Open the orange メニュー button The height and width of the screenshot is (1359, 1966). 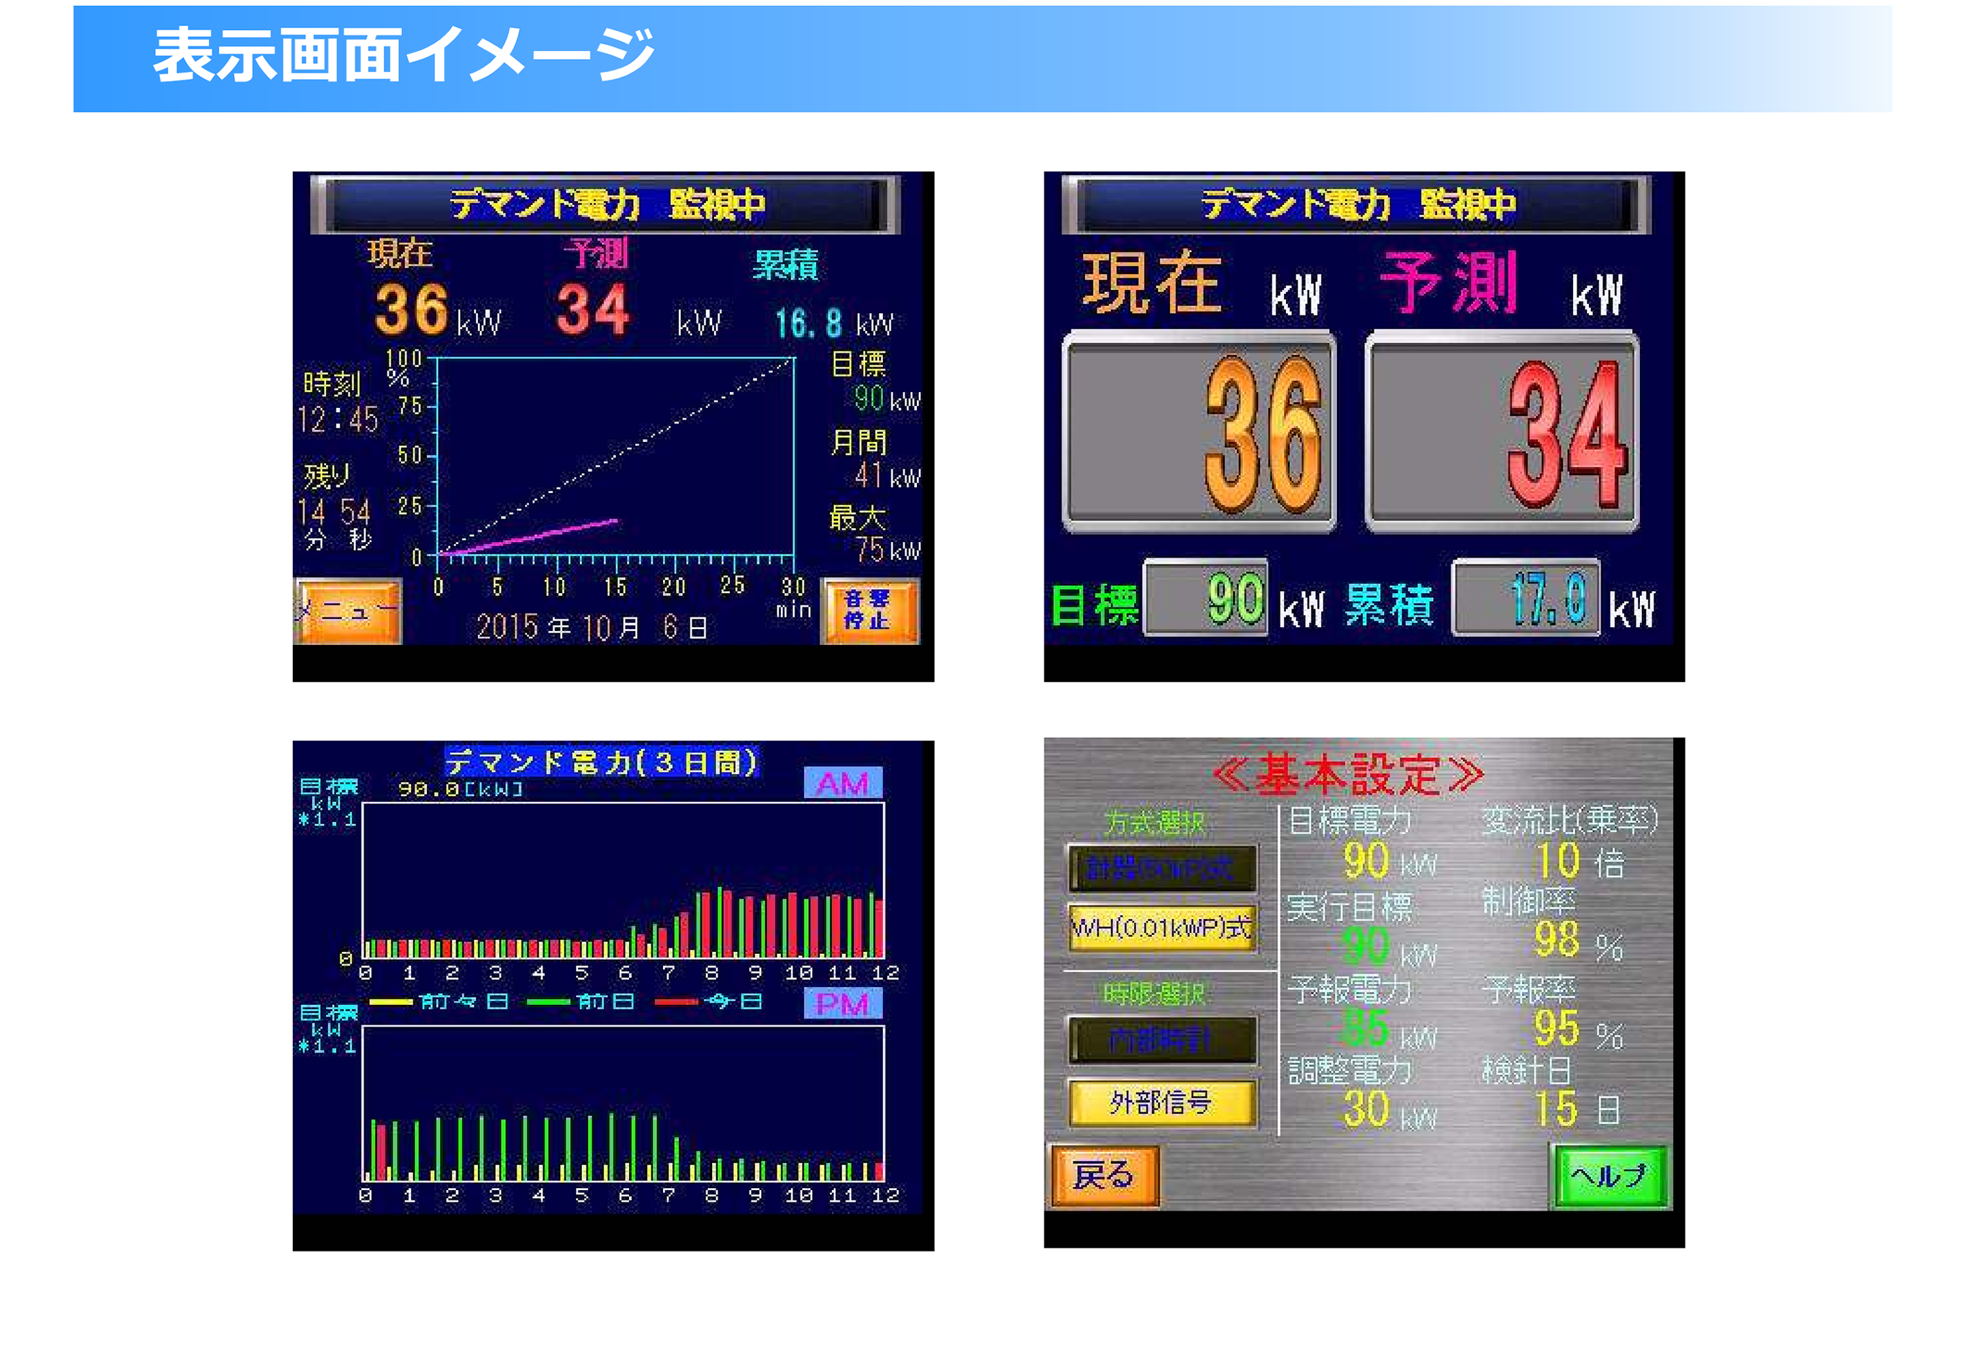tap(349, 611)
